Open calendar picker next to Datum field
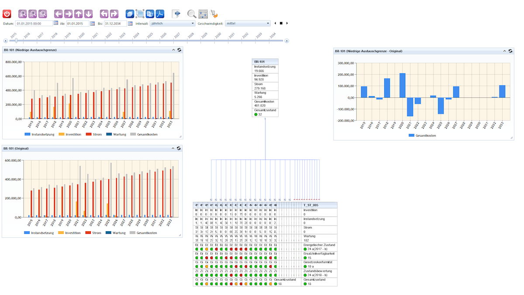524x295 pixels. [x=56, y=23]
